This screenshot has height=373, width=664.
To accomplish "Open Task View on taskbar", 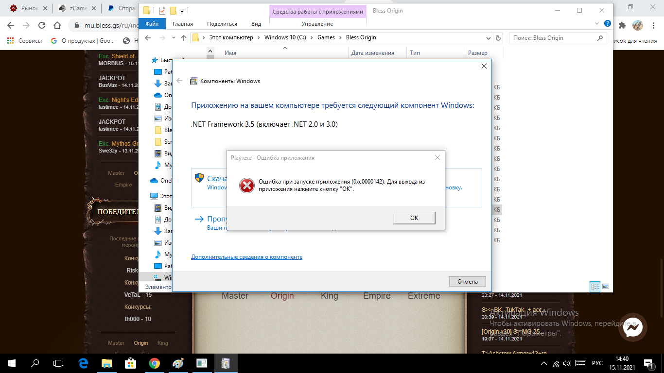I will point(58,363).
